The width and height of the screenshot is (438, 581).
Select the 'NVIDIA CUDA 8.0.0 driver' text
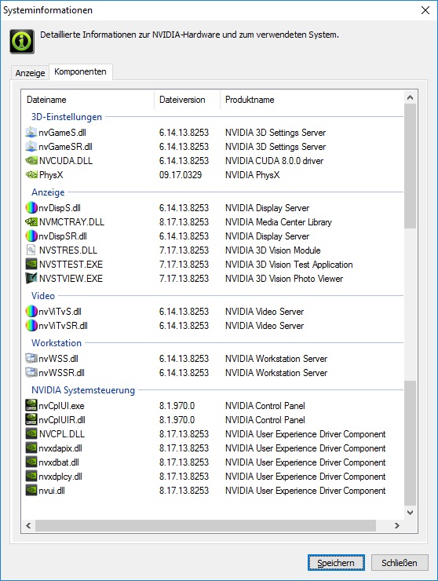[x=274, y=161]
